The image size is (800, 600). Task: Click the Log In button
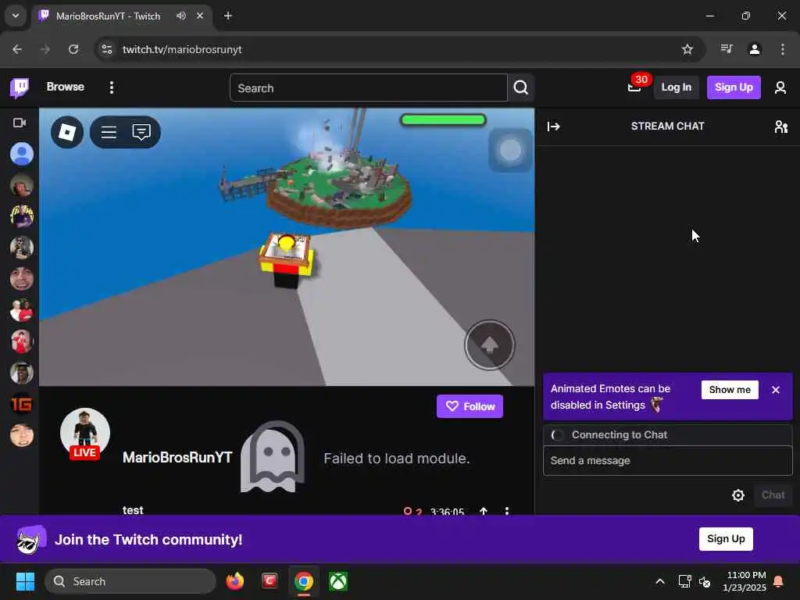[676, 87]
